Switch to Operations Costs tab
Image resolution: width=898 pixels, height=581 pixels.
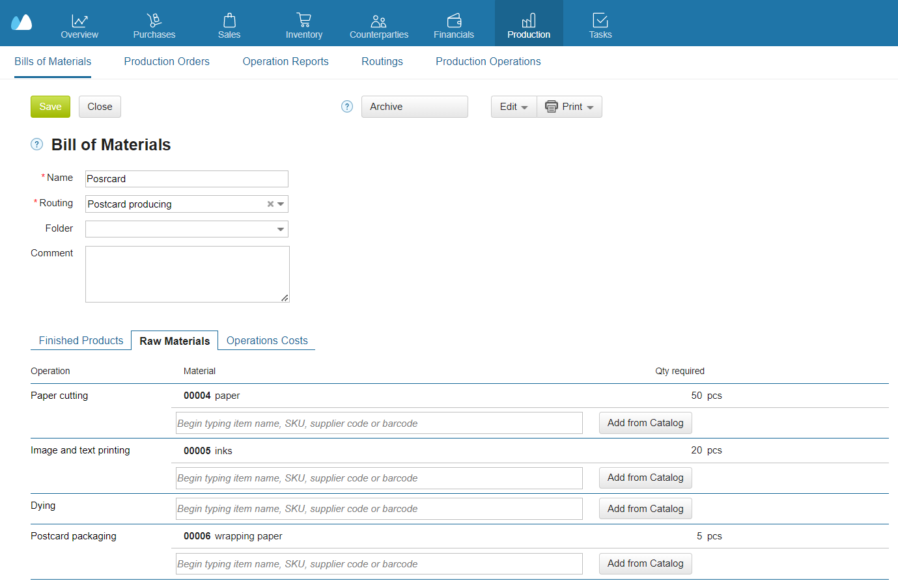267,340
